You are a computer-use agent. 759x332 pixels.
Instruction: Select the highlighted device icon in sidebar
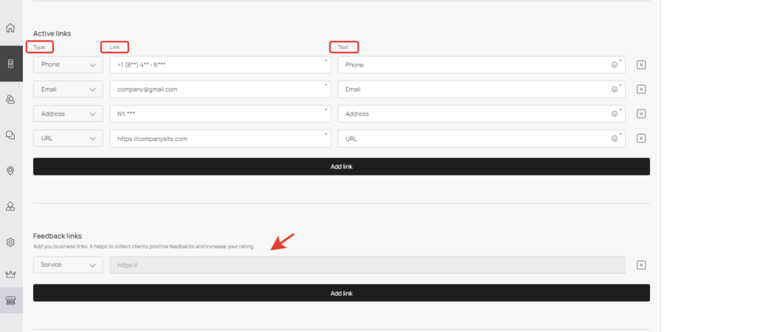[10, 64]
